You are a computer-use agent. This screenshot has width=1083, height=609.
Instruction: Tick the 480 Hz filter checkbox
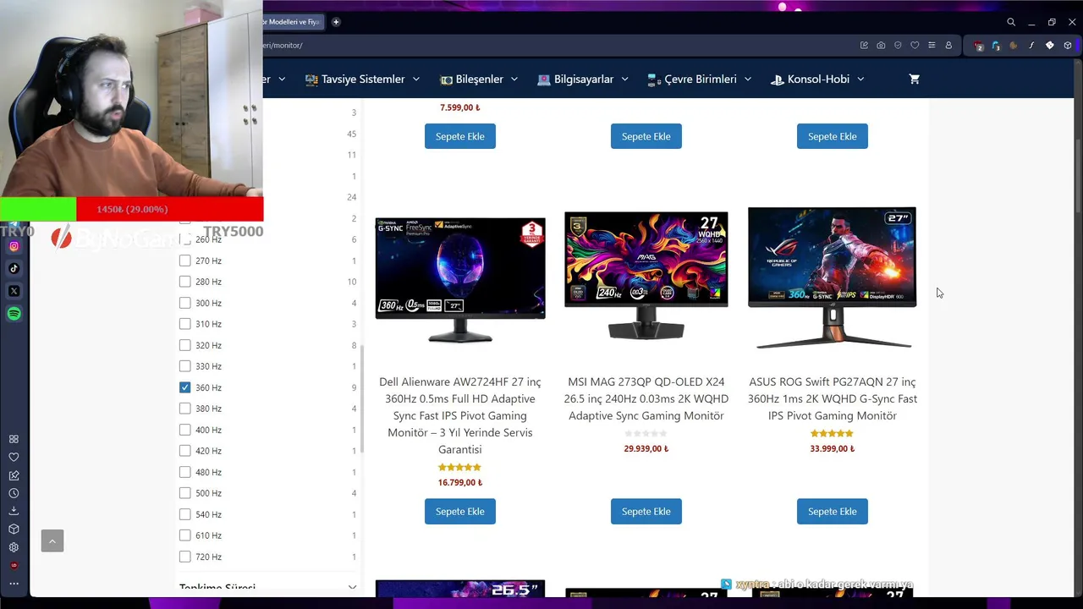pyautogui.click(x=184, y=472)
